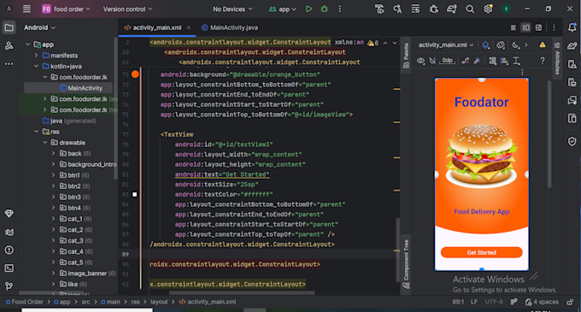The width and height of the screenshot is (581, 312).
Task: Toggle breakpoint on line 71
Action: (x=135, y=74)
